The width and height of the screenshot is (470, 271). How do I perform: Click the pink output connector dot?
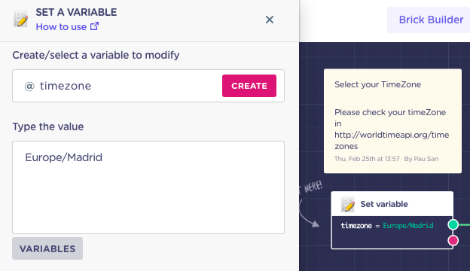click(453, 240)
